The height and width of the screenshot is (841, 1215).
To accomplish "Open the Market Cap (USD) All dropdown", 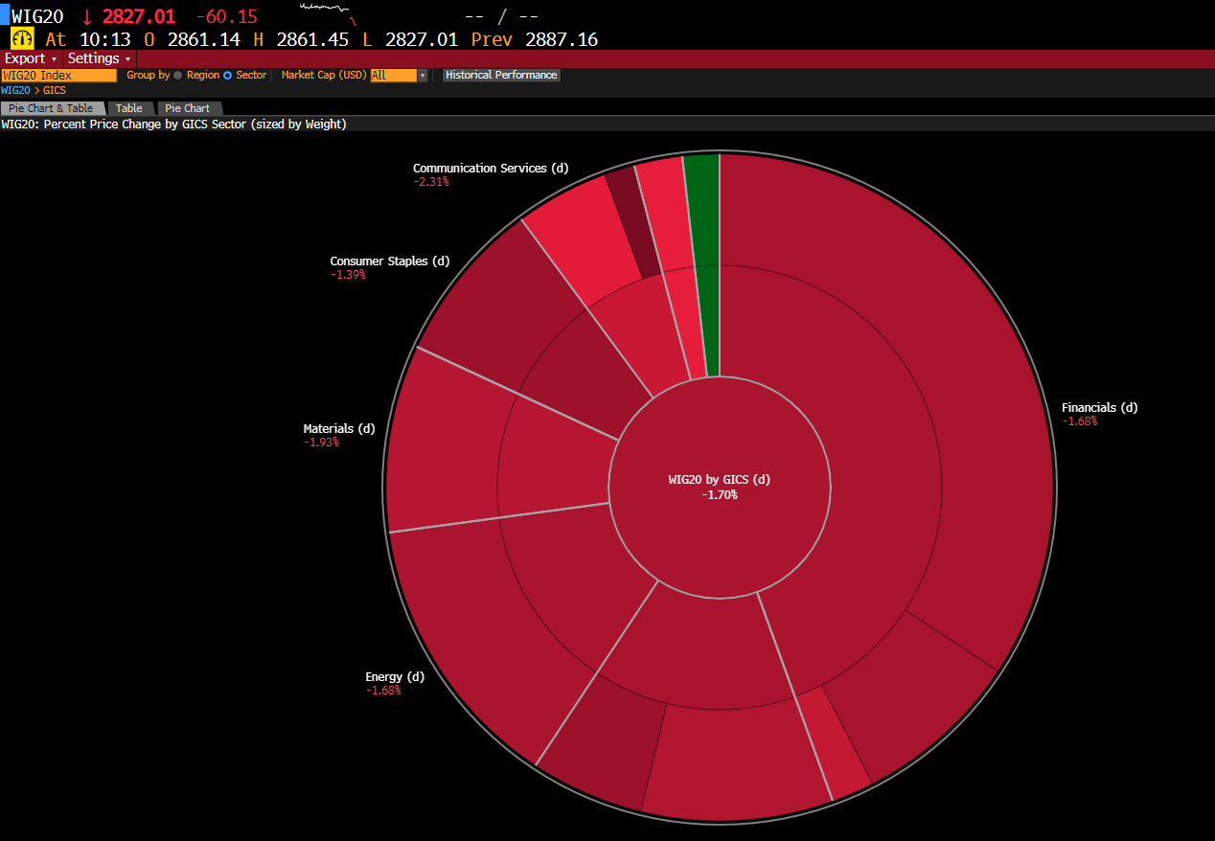I will (399, 75).
